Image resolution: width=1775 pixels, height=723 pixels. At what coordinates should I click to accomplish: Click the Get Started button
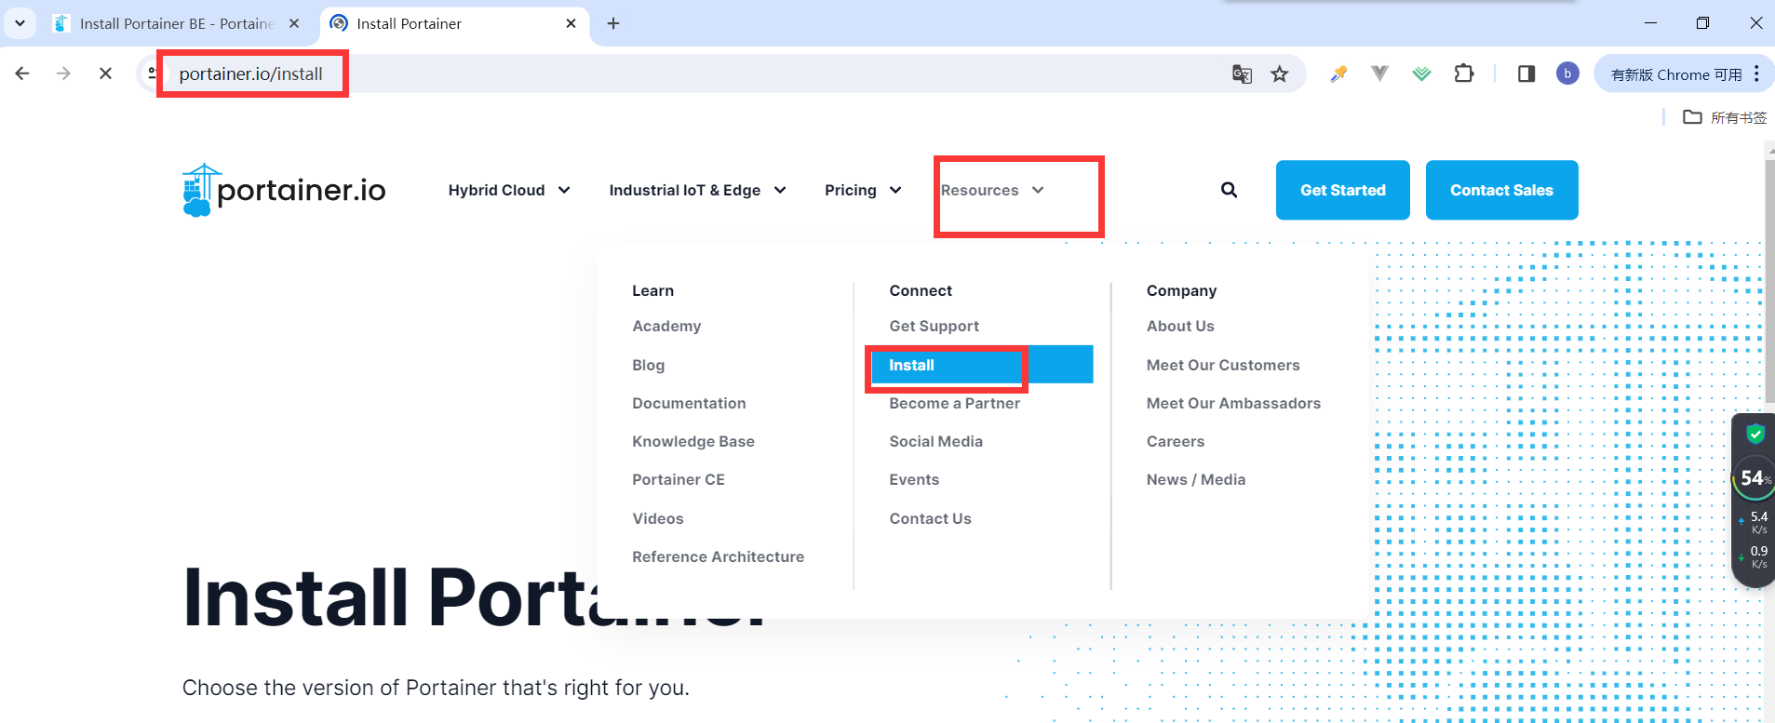(x=1342, y=190)
